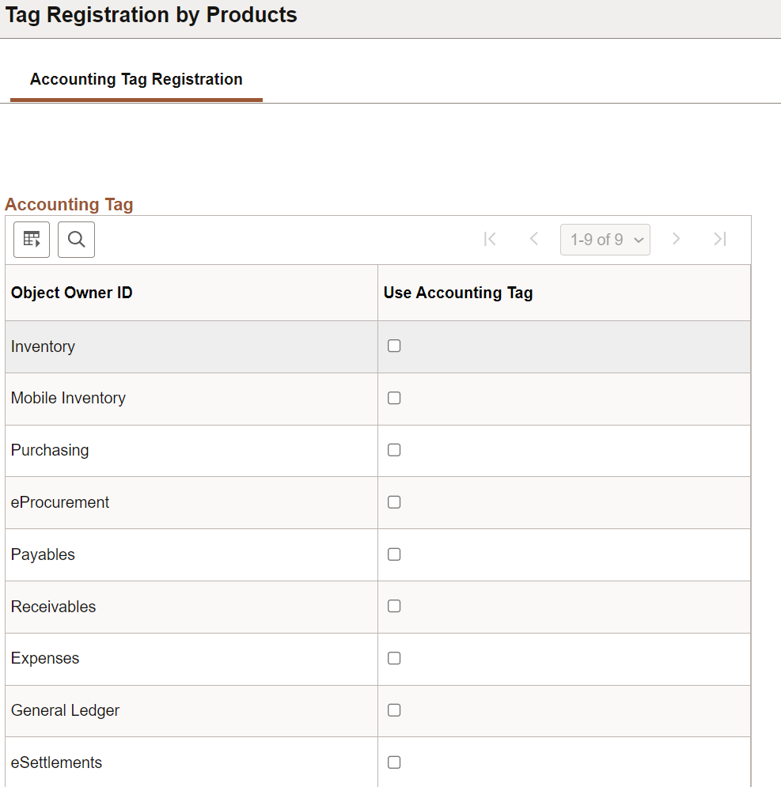
Task: Check the Expenses accounting tag checkbox
Action: click(x=394, y=658)
